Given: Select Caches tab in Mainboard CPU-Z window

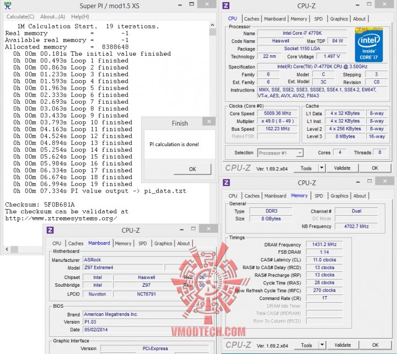Looking at the screenshot, I should click(76, 243).
